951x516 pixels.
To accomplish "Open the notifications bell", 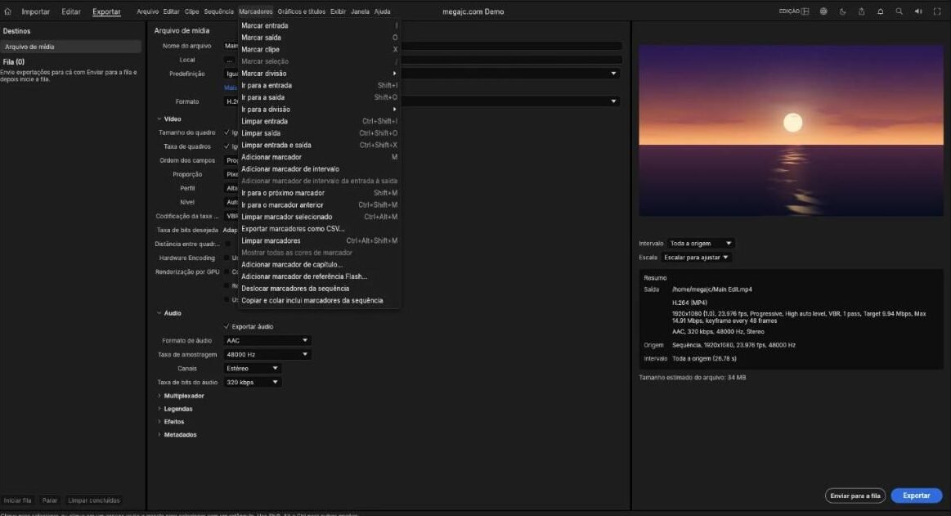I will click(880, 11).
